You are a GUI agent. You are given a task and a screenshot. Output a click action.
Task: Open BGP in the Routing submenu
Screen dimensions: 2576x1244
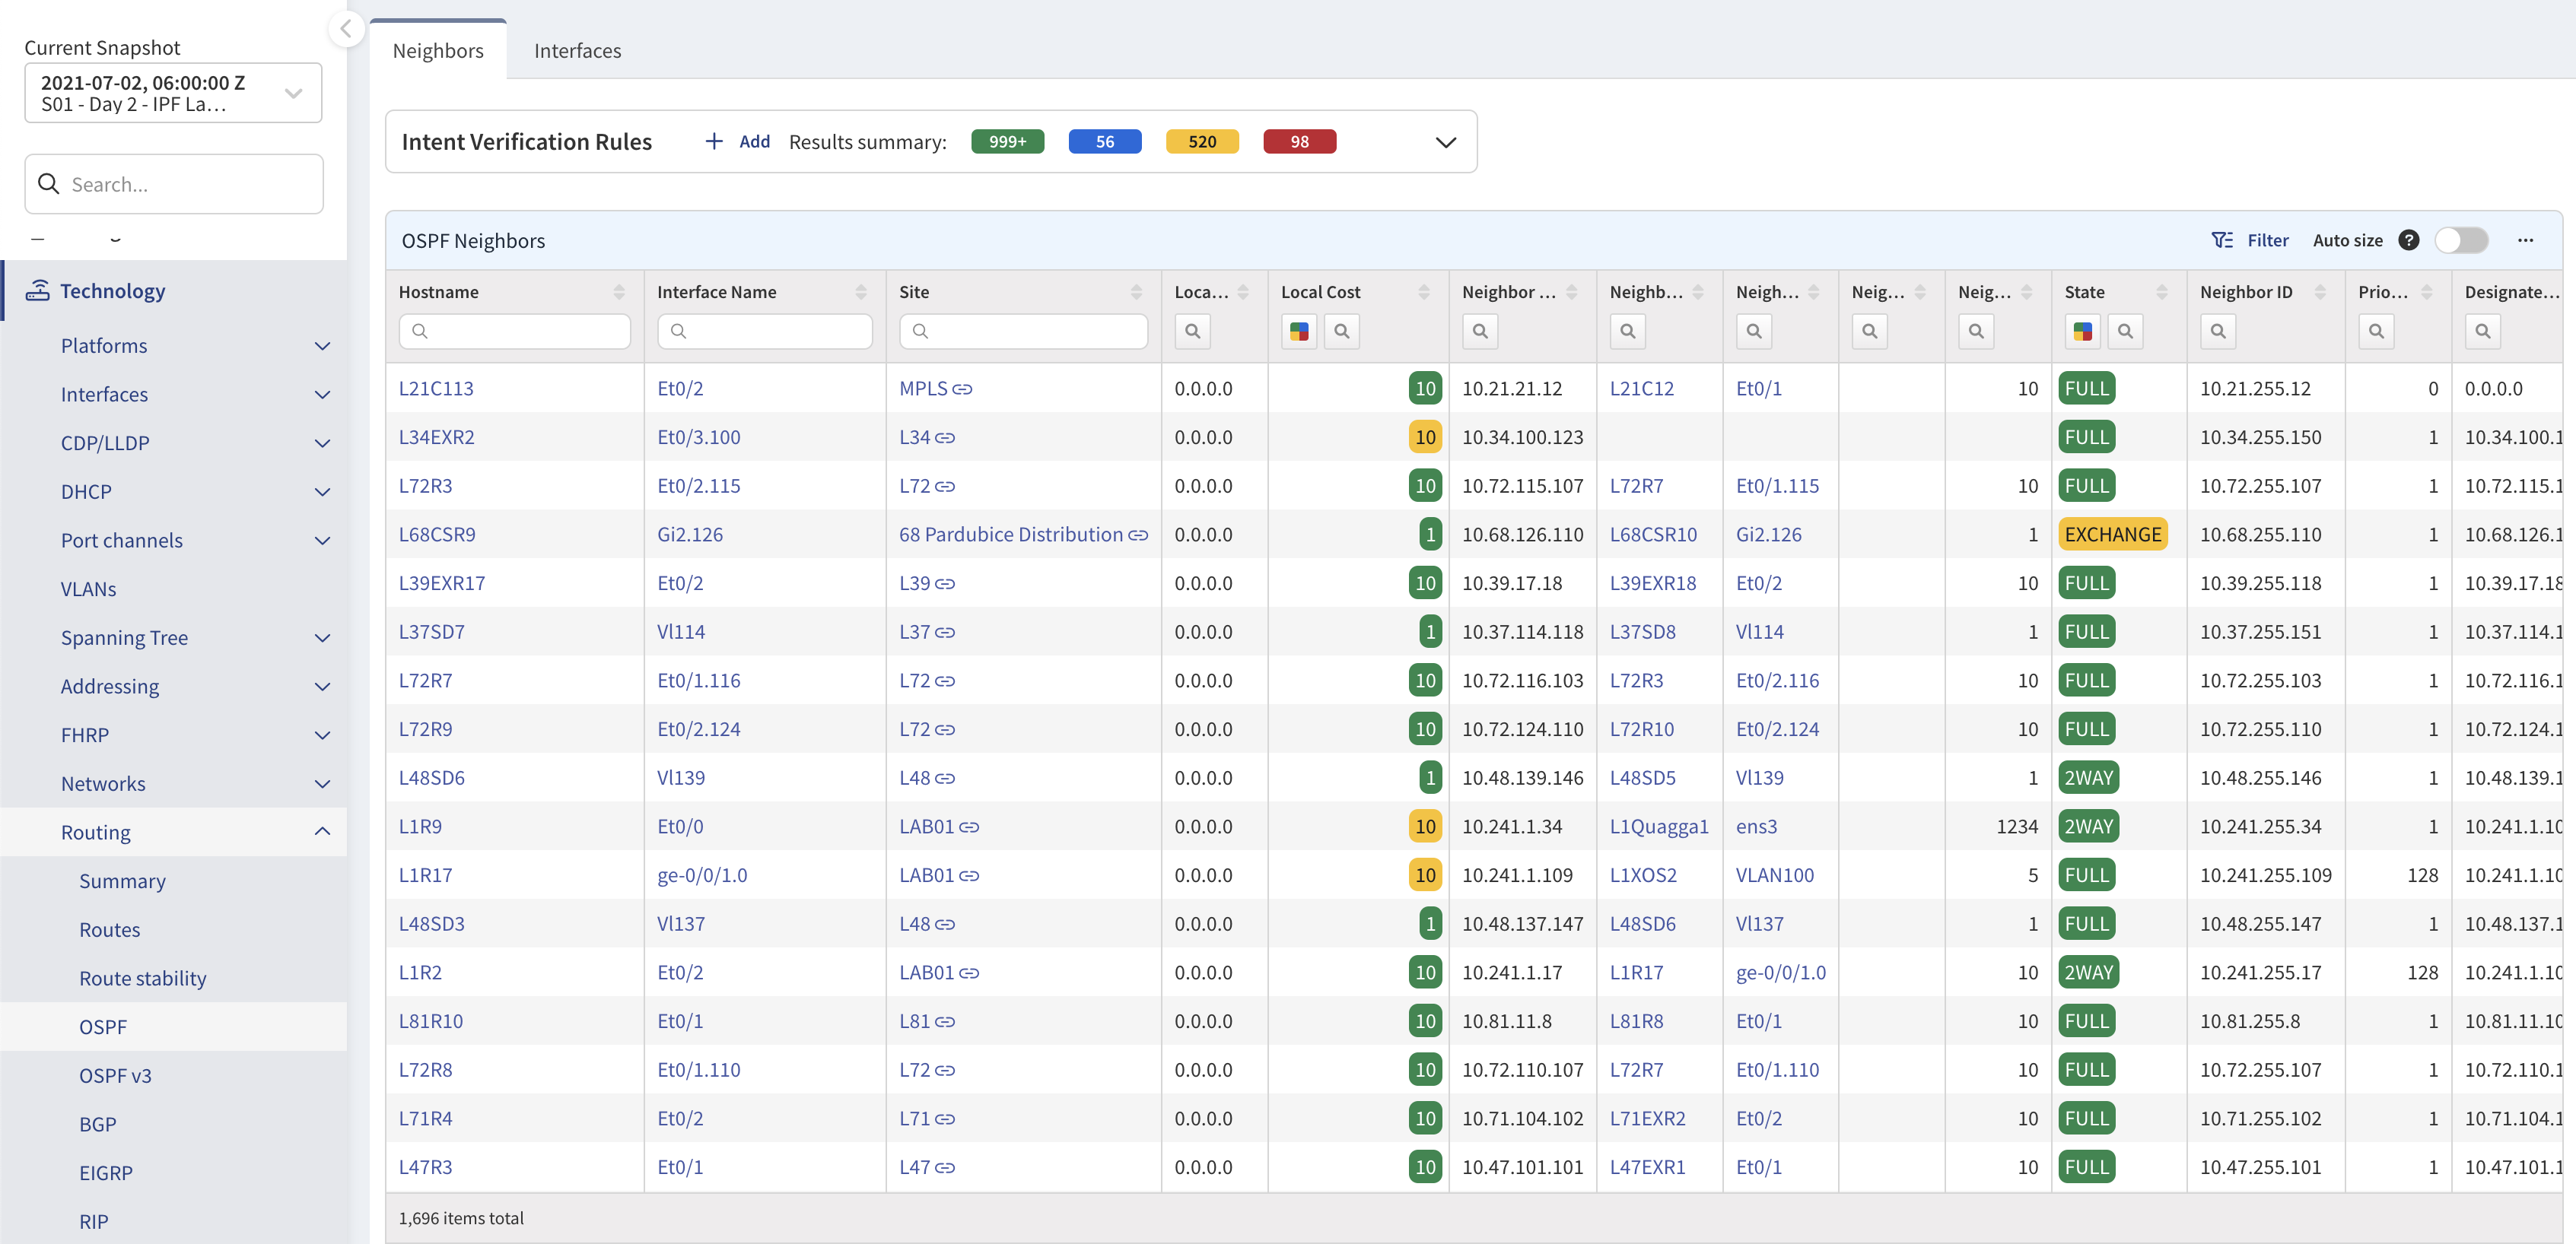98,1124
